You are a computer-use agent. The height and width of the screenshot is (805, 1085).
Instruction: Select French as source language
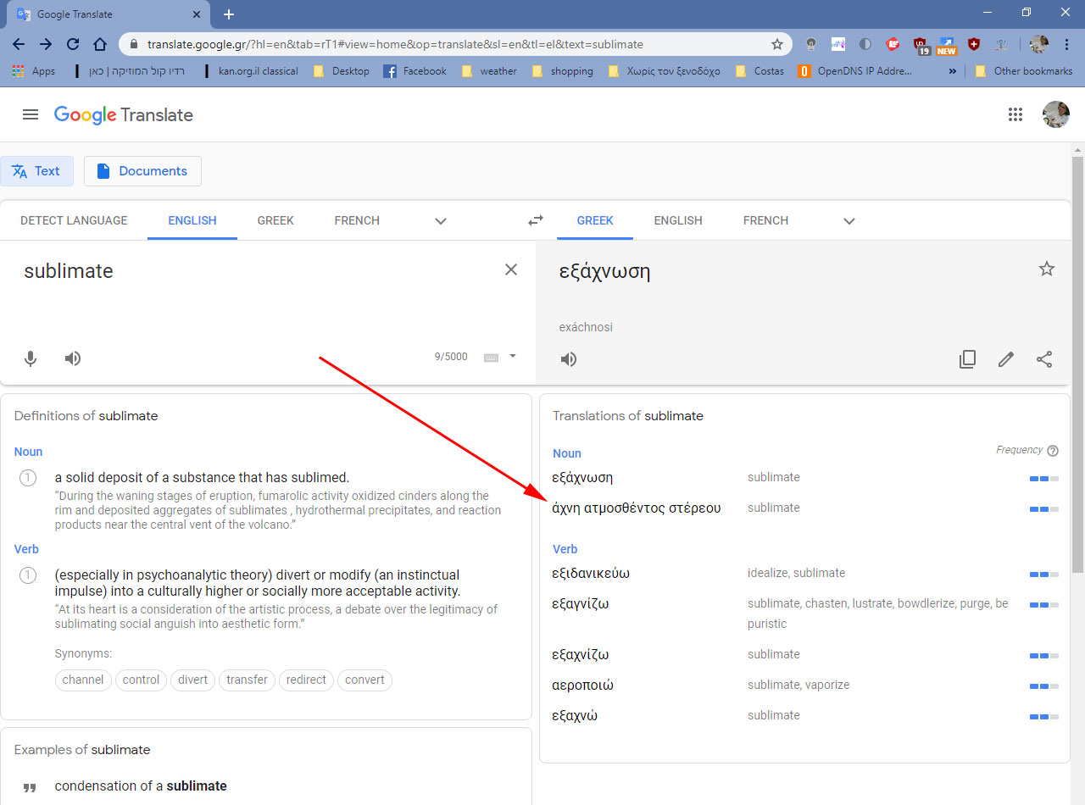tap(357, 220)
